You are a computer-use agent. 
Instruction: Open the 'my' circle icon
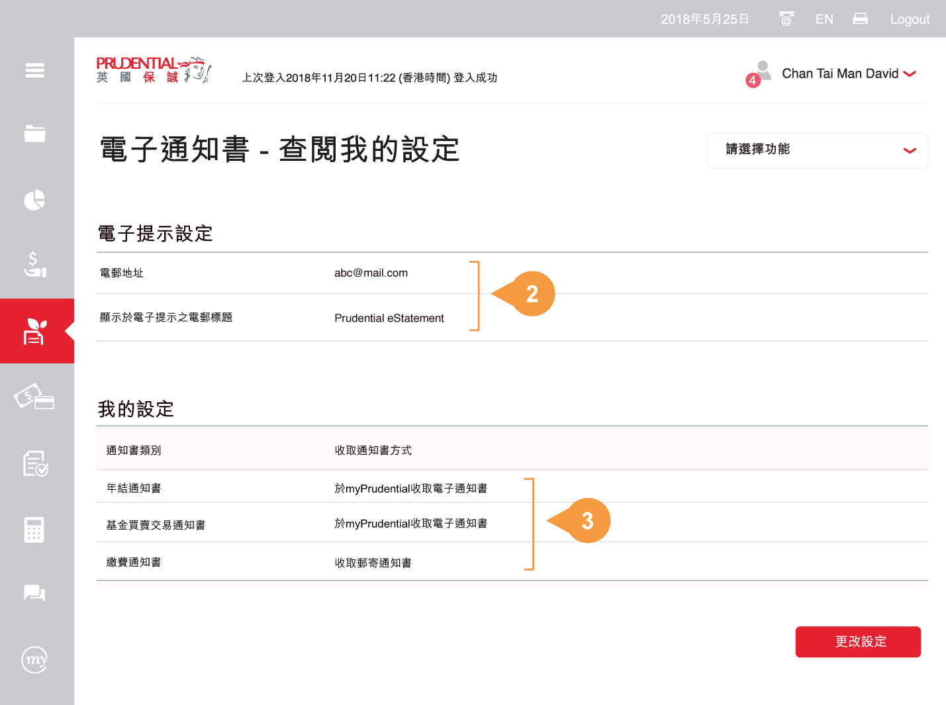point(35,659)
